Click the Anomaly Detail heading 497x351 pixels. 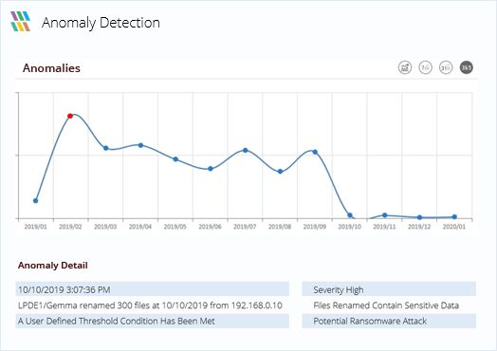pyautogui.click(x=52, y=266)
